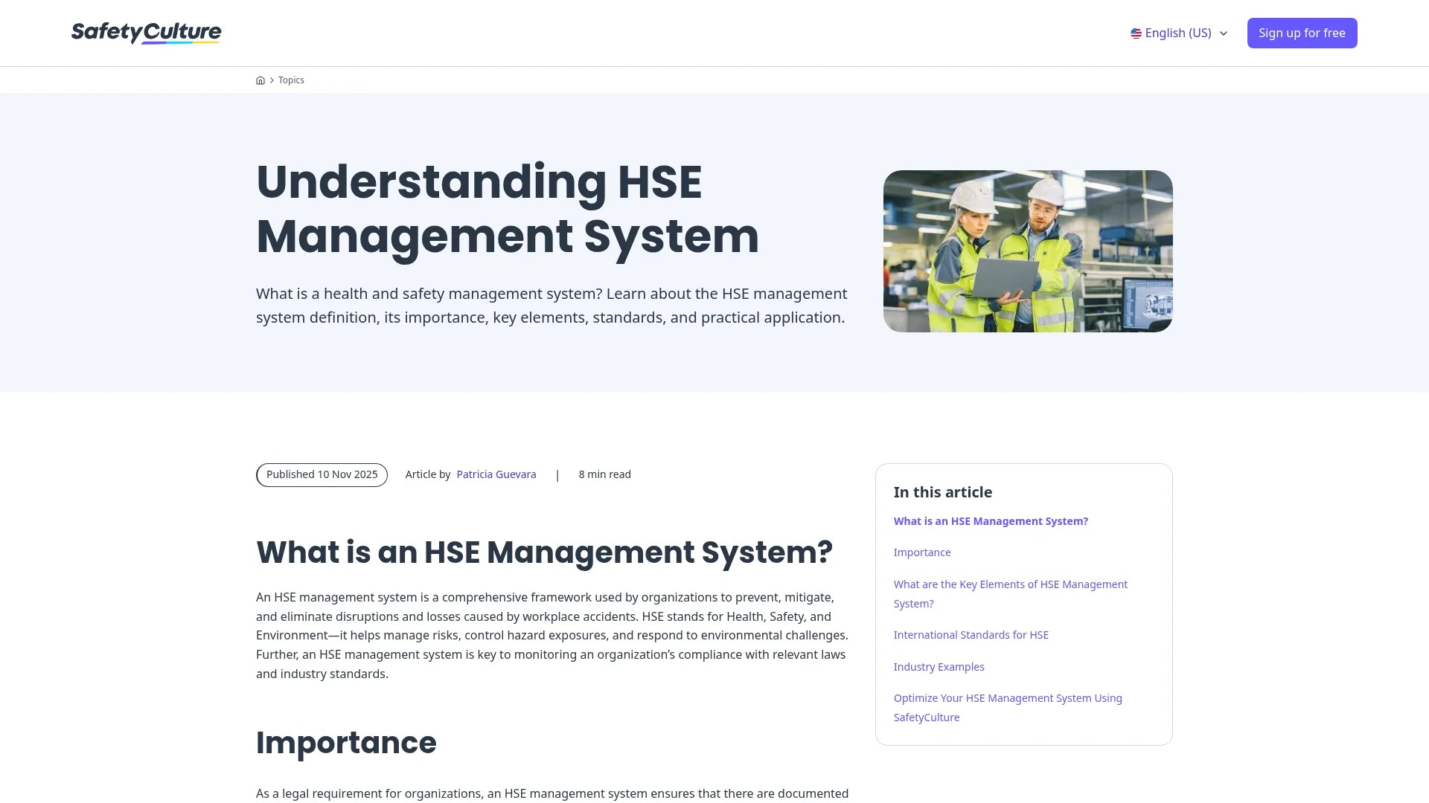Image resolution: width=1429 pixels, height=803 pixels.
Task: Click the '8 min read' label
Action: click(604, 474)
